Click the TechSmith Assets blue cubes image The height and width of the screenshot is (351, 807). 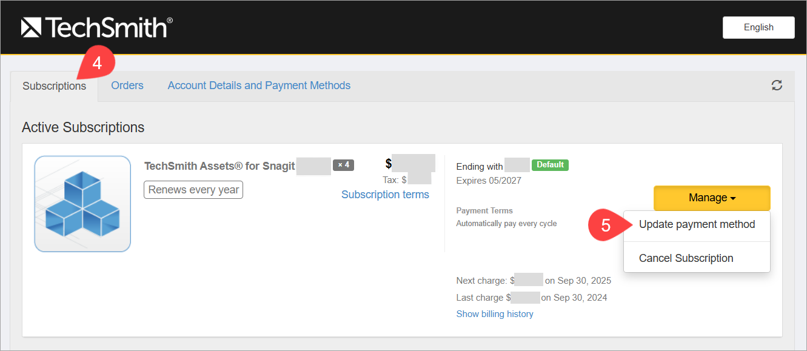tap(82, 204)
